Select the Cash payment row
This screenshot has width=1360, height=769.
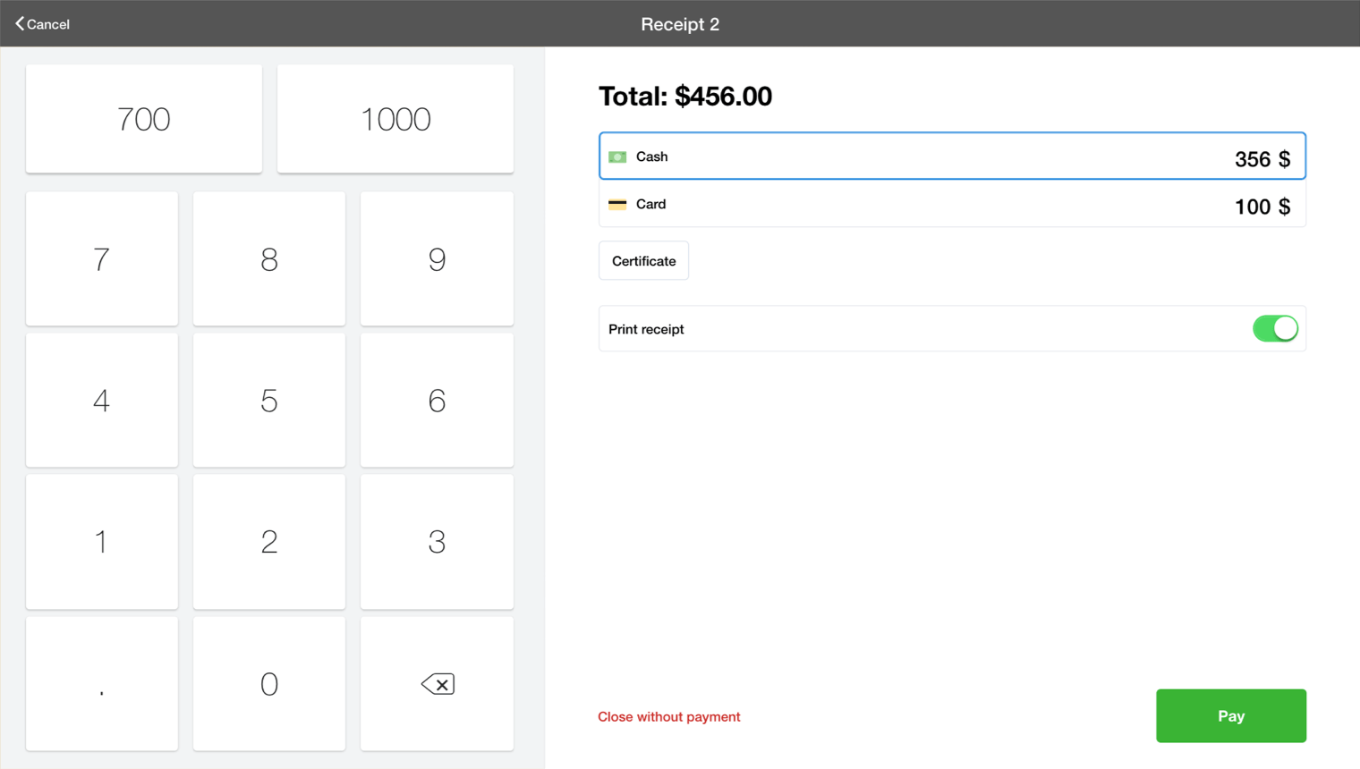click(x=895, y=156)
